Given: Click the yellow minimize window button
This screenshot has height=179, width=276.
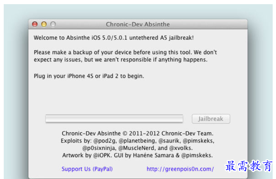Looking at the screenshot, I should click(x=44, y=24).
